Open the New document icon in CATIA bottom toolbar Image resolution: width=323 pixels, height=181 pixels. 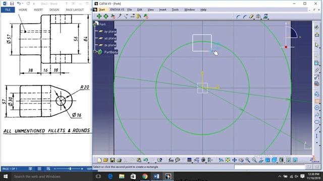coord(99,160)
